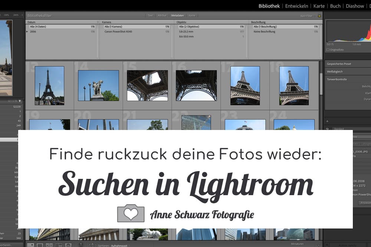Select the People view face icon
This screenshot has height=247, width=371.
pyautogui.click(x=68, y=244)
